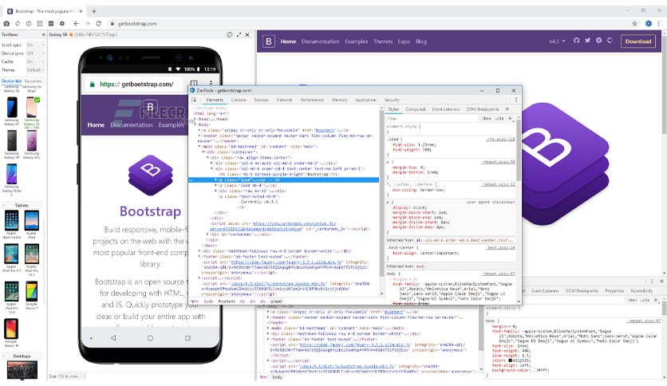Bookmark the page with the star icon
The height and width of the screenshot is (386, 667).
coord(634,24)
